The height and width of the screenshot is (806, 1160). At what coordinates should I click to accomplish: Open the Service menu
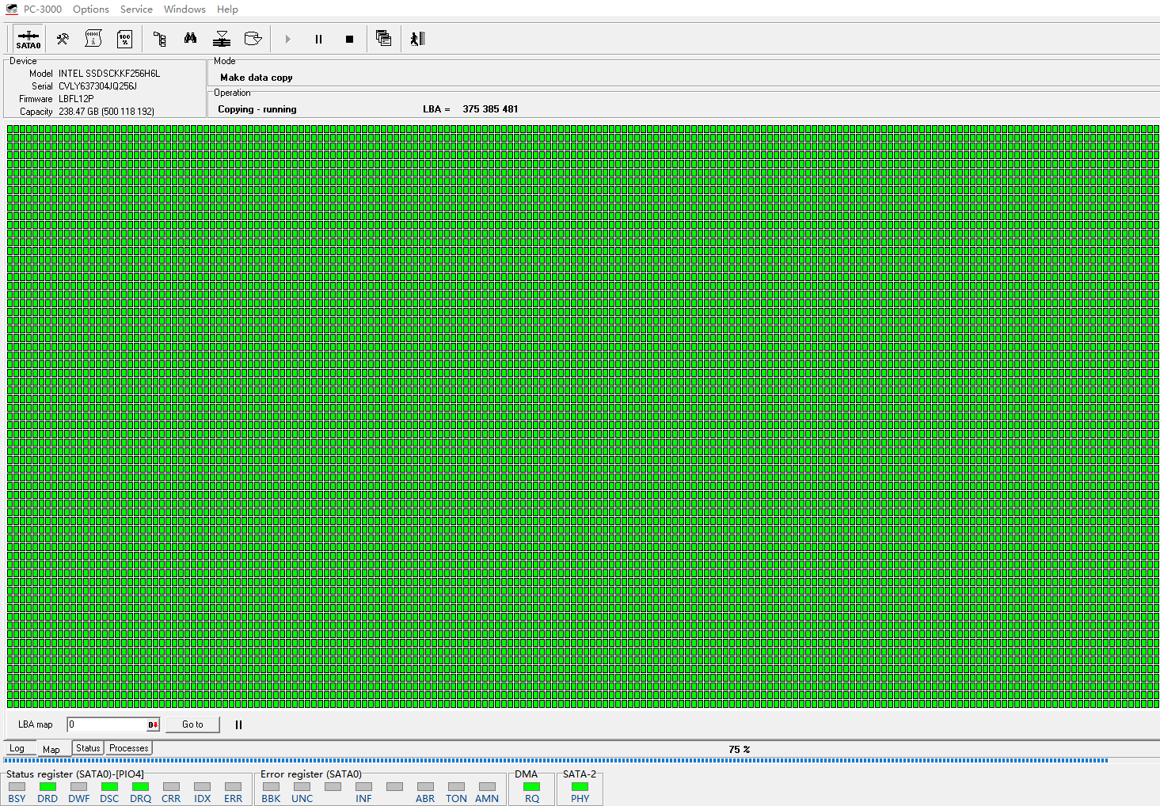pyautogui.click(x=136, y=10)
